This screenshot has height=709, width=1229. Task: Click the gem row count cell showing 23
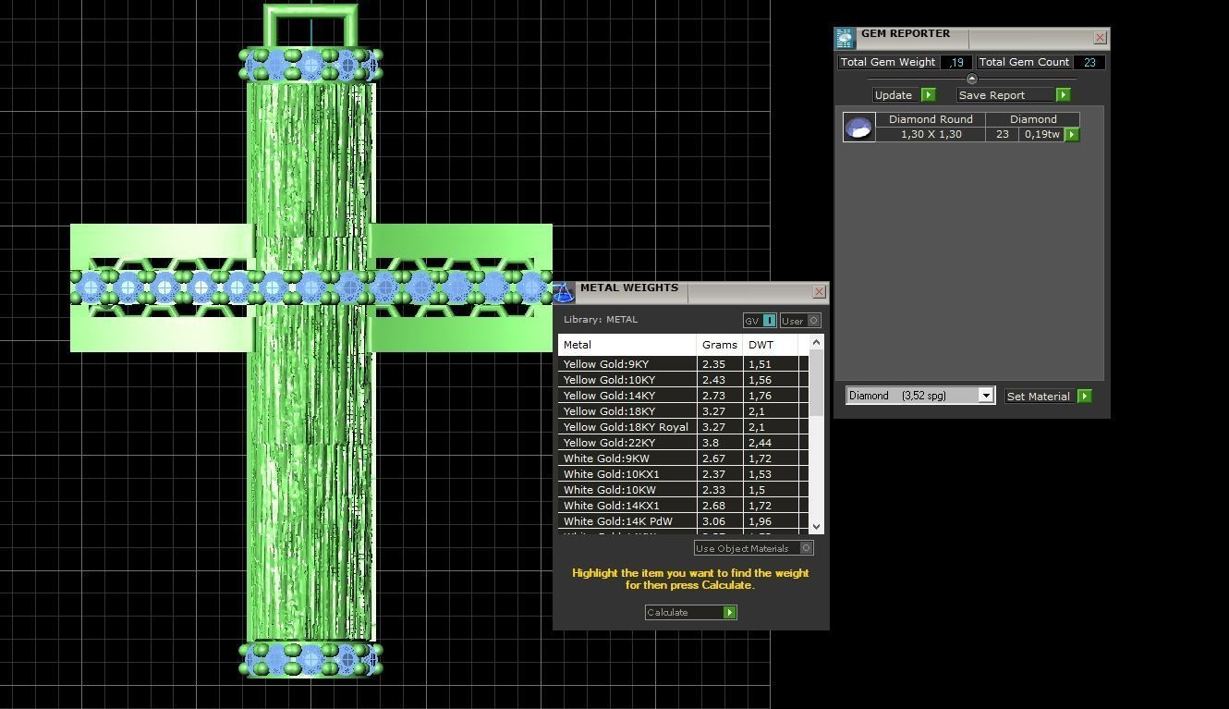coord(1003,135)
